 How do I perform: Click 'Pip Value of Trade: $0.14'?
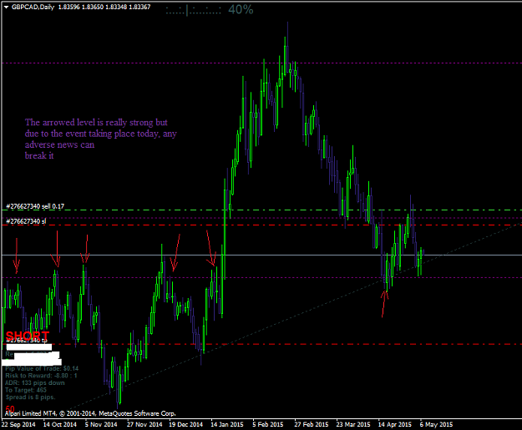pyautogui.click(x=42, y=368)
